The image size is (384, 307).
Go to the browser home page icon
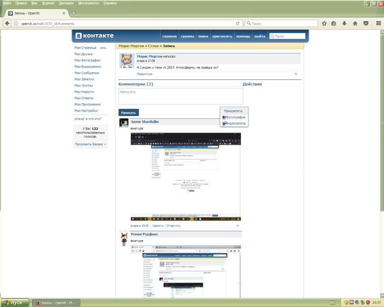tap(355, 23)
